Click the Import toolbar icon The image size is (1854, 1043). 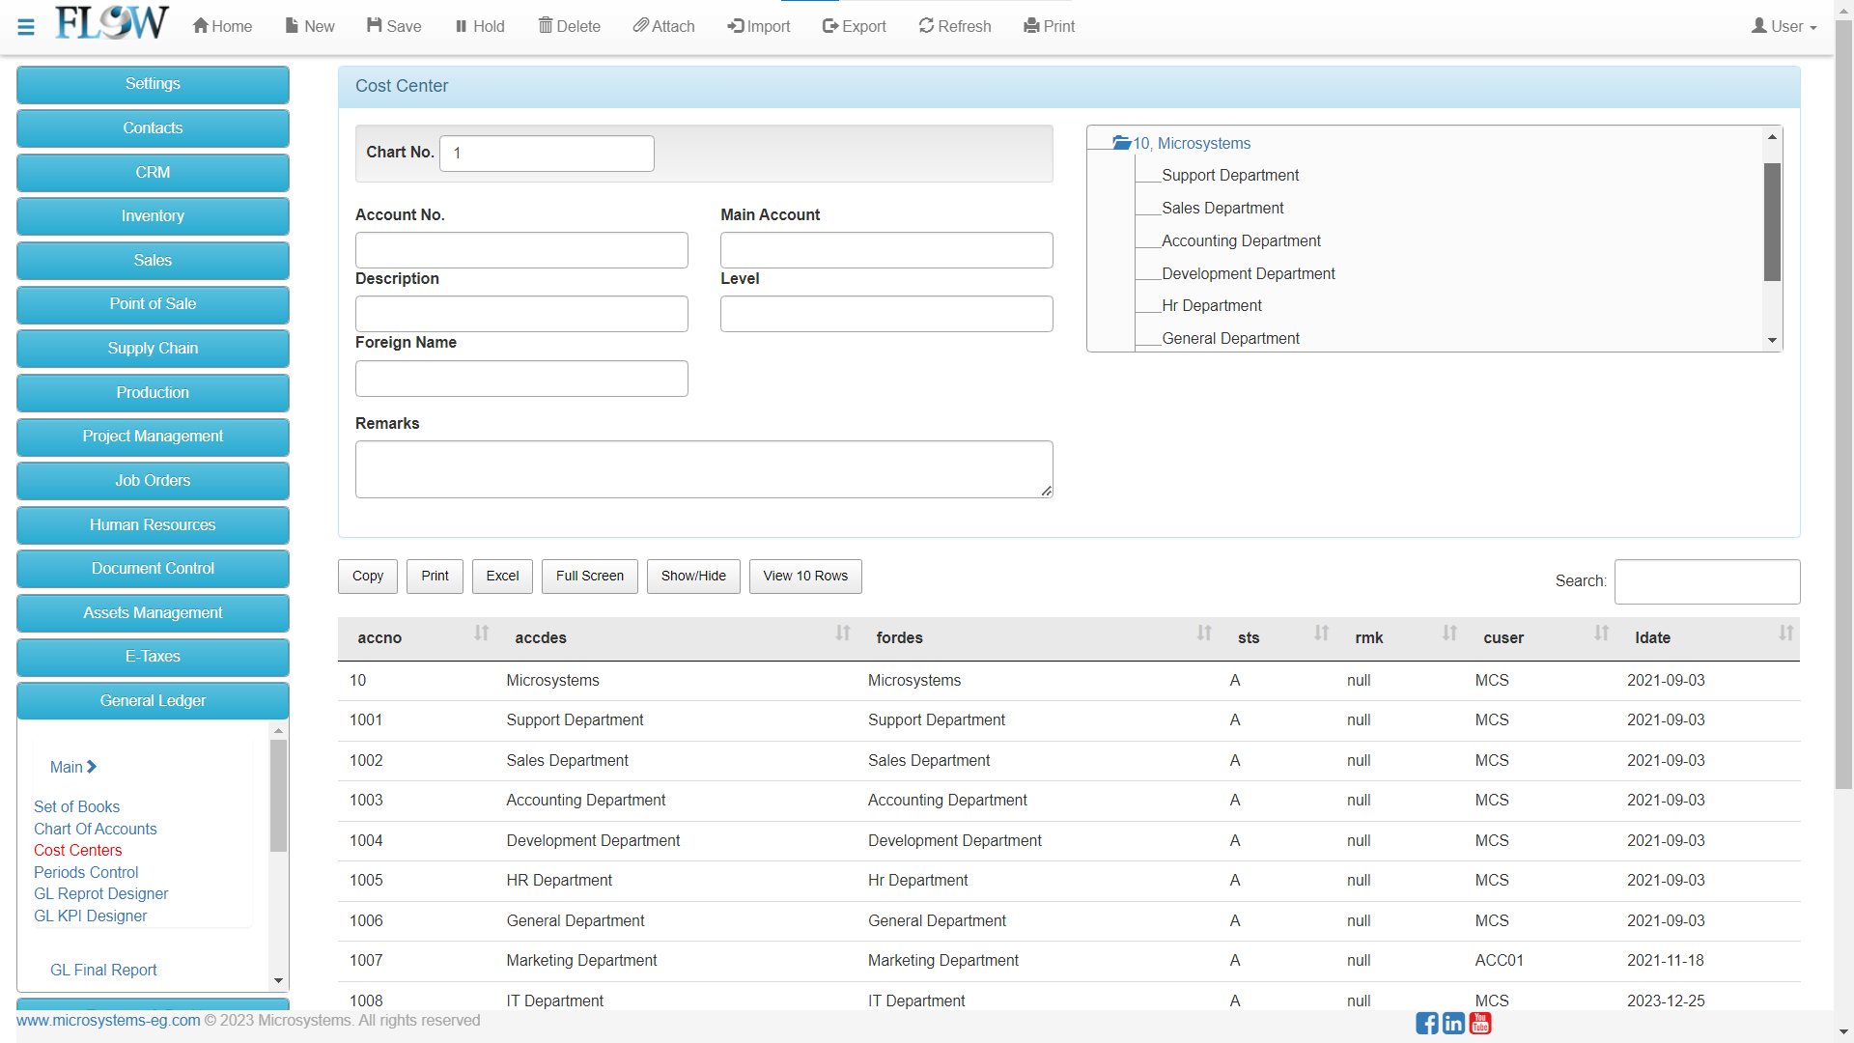coord(736,26)
